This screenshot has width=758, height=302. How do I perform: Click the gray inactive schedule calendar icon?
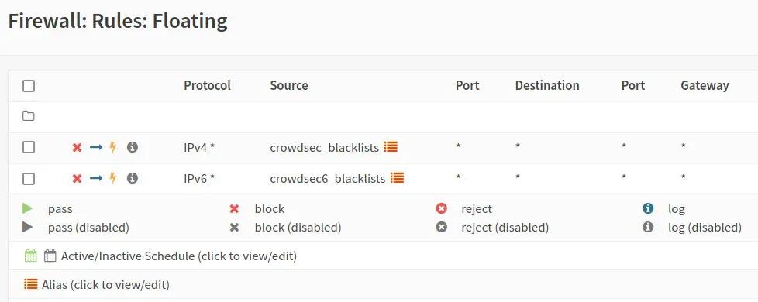click(x=50, y=256)
